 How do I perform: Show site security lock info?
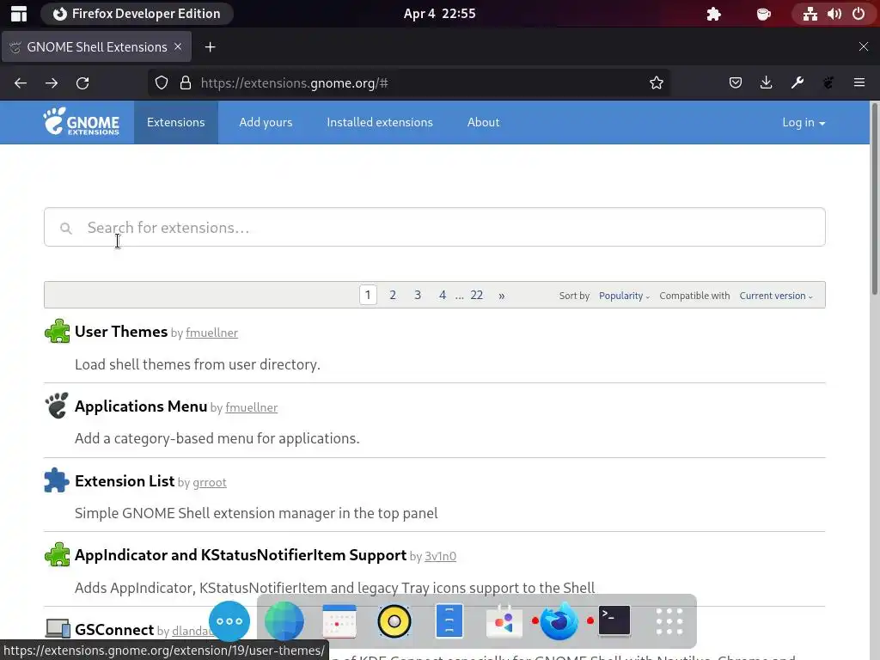186,83
